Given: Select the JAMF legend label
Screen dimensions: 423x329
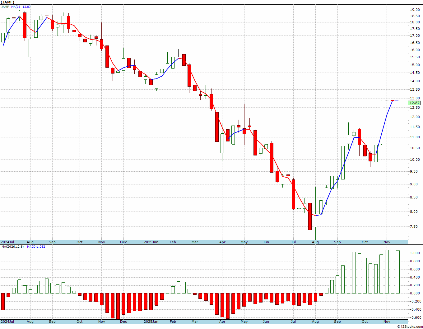Looking at the screenshot, I should 5,7.
